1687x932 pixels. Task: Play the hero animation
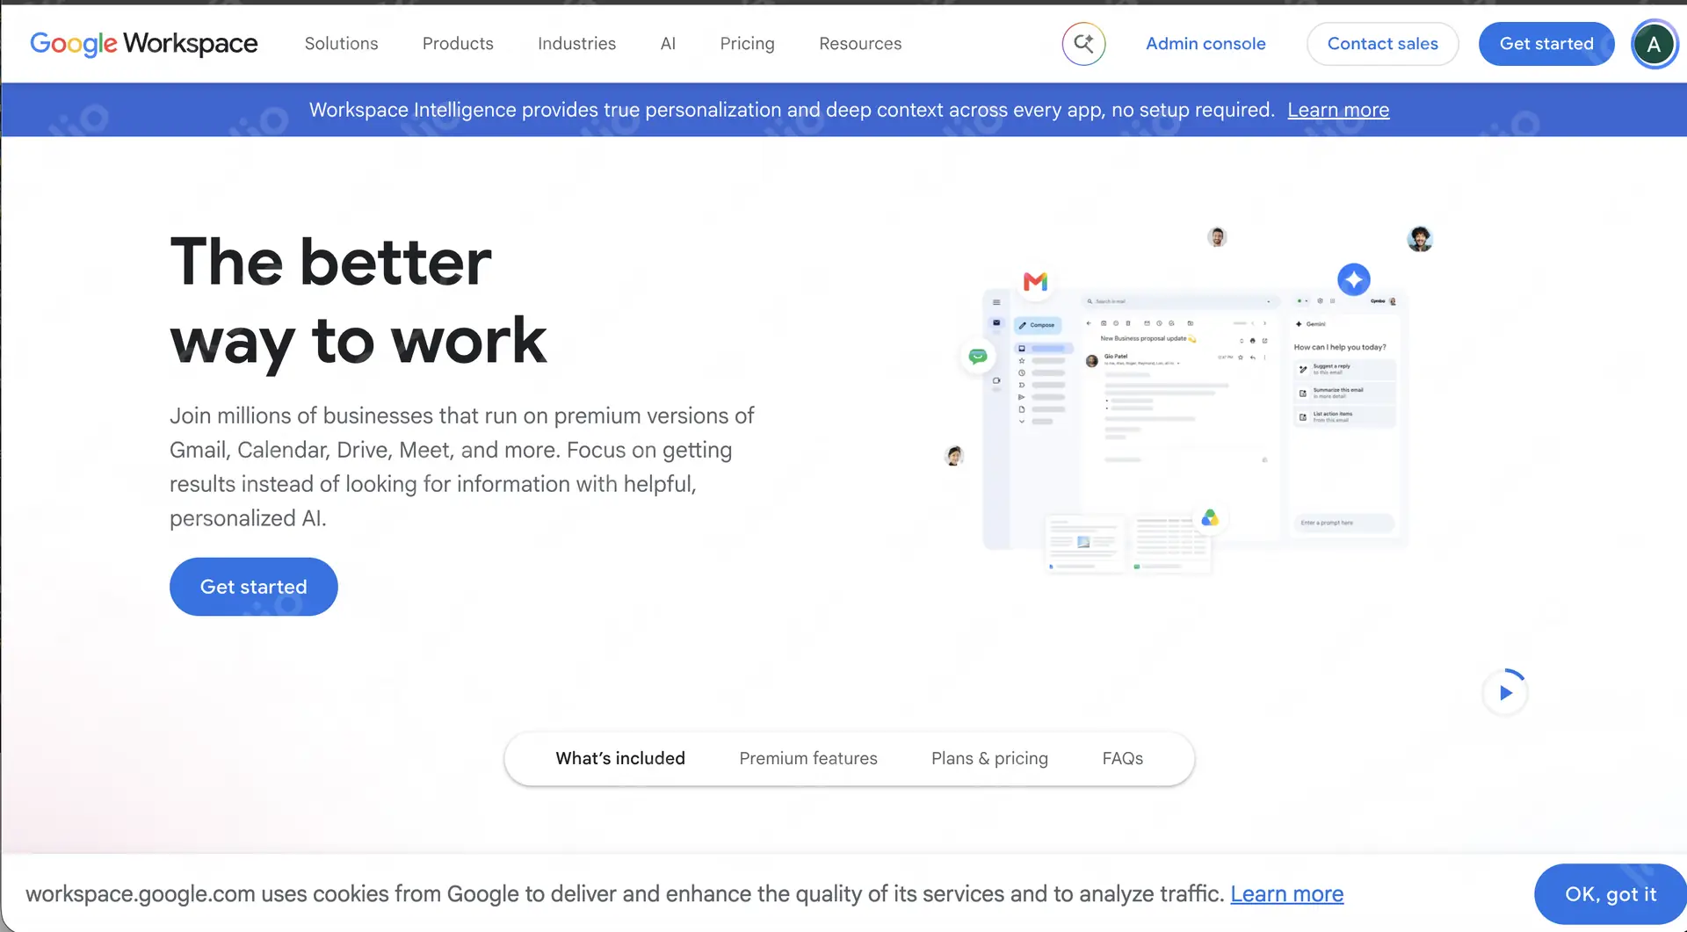click(x=1505, y=693)
